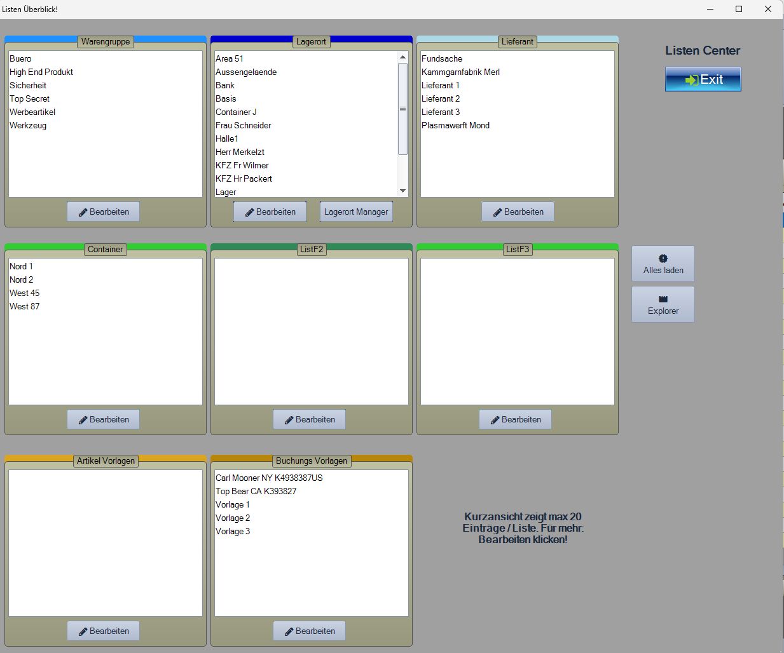Click Bearbeiten under the Lieferant list
The width and height of the screenshot is (784, 653).
click(517, 212)
